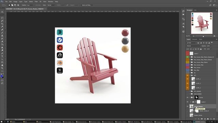218x123 pixels.
Task: Open the layer blend mode Normal dropdown
Action: point(193,46)
